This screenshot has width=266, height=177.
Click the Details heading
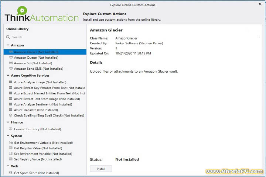tap(96, 62)
